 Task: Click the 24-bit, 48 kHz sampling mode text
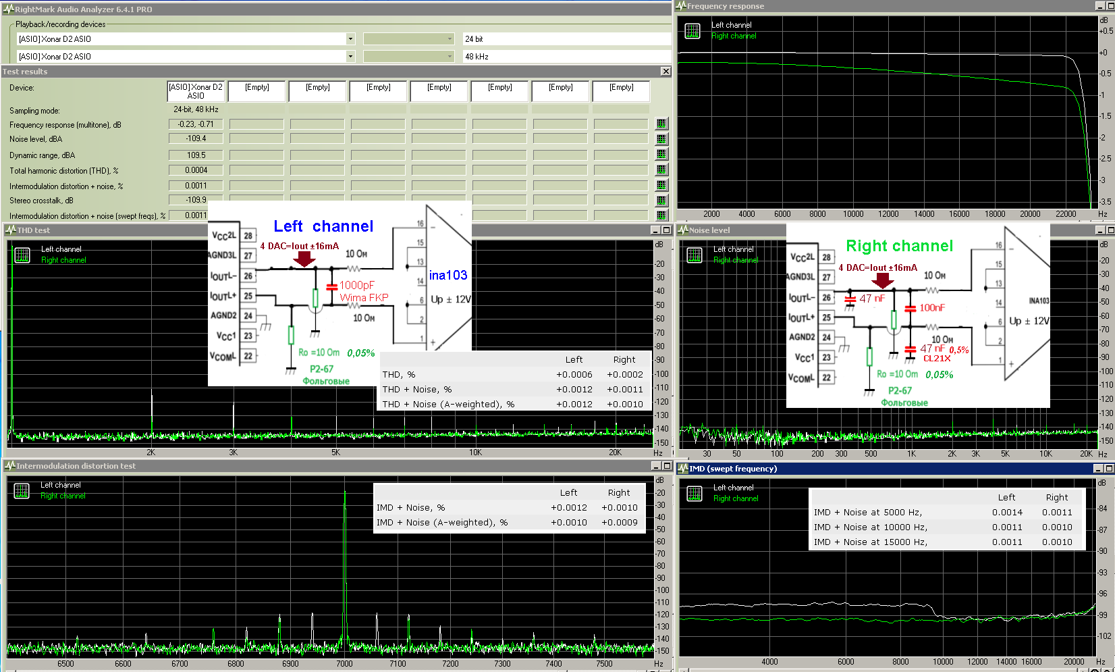point(196,109)
